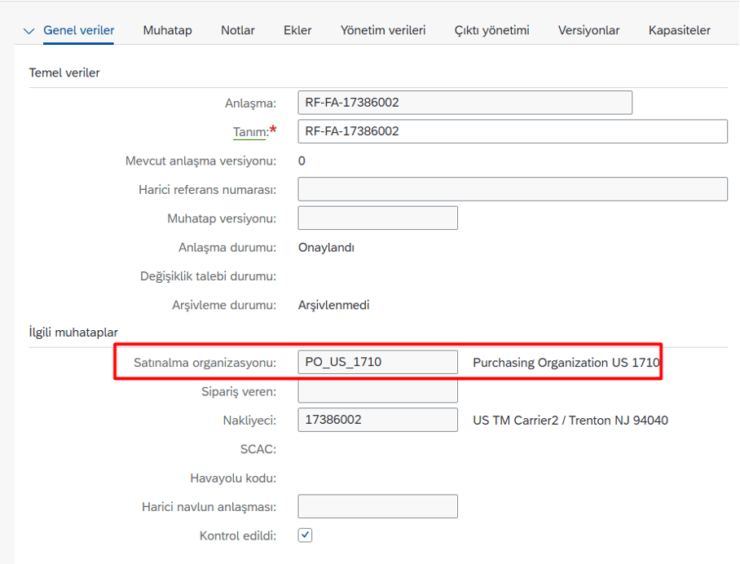
Task: Open the Yönetim verileri tab
Action: tap(382, 30)
